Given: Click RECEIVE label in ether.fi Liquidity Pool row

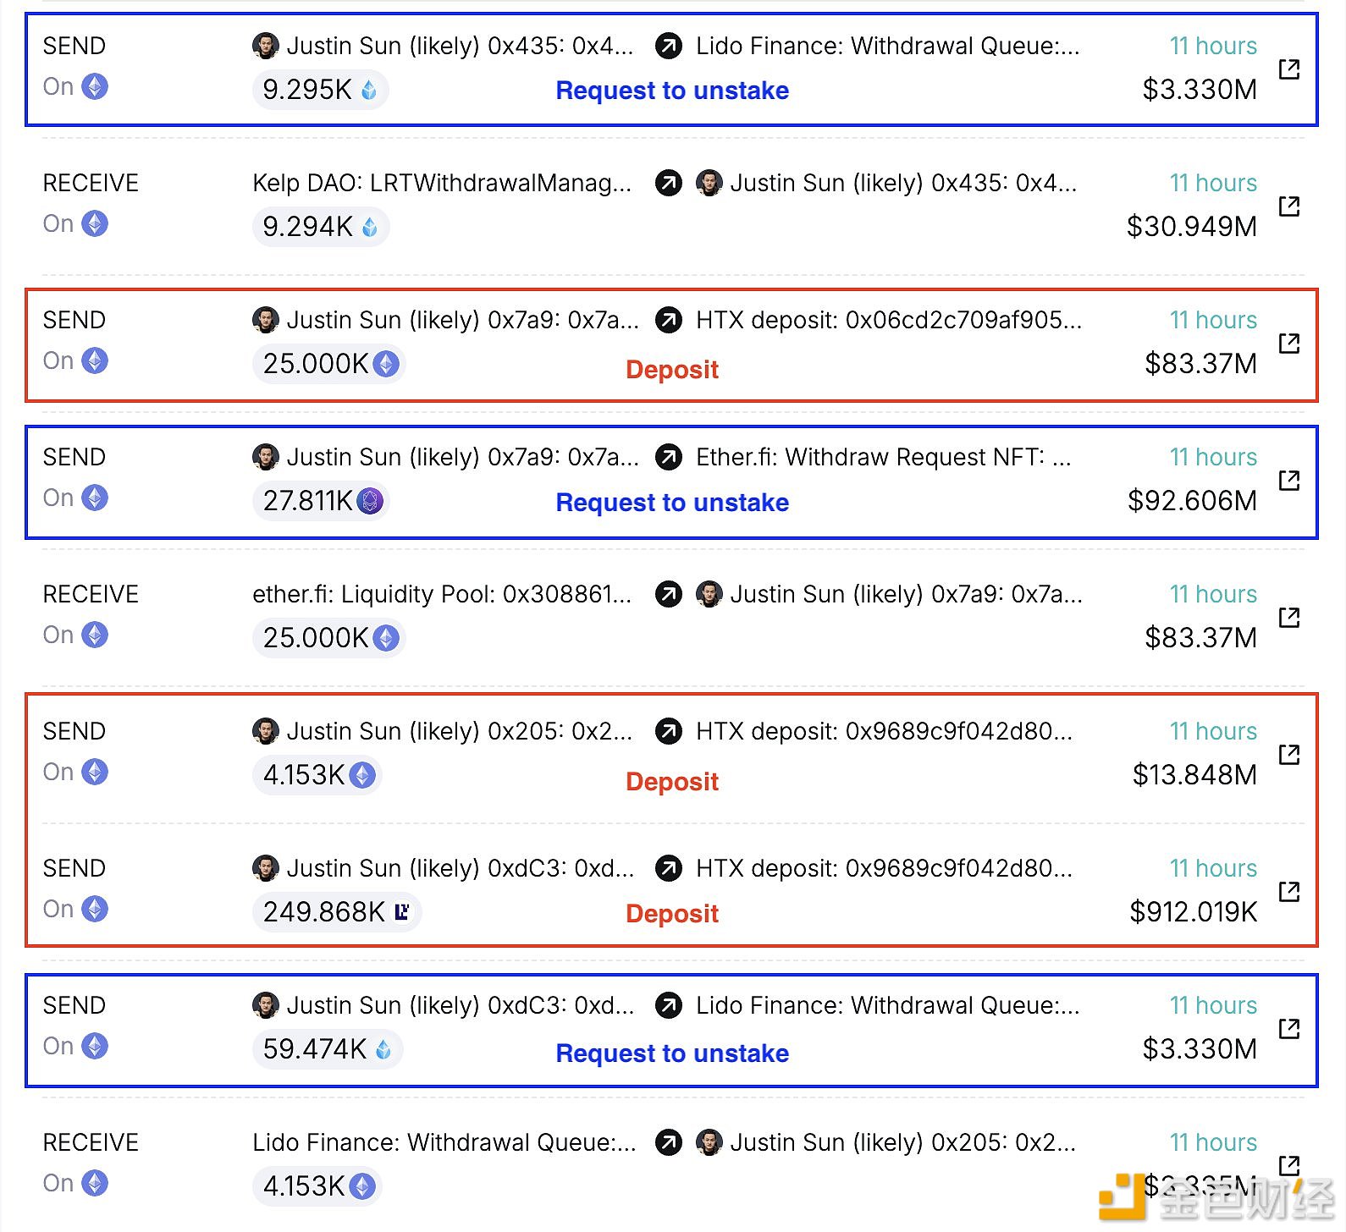Looking at the screenshot, I should (91, 594).
